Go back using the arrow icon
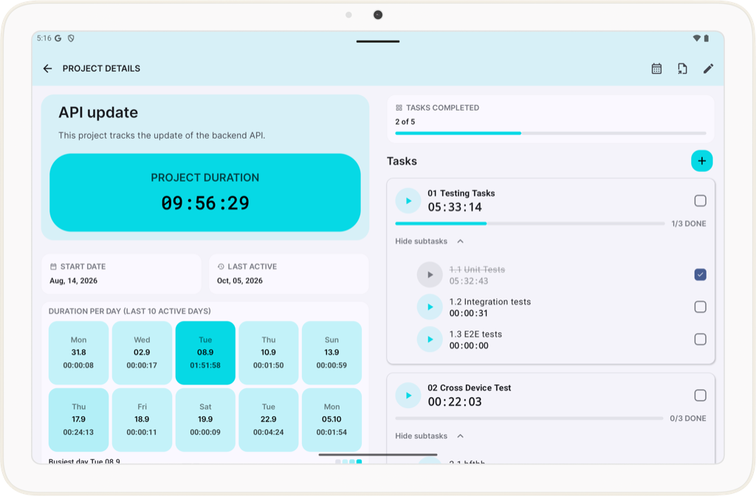This screenshot has height=496, width=756. tap(47, 69)
